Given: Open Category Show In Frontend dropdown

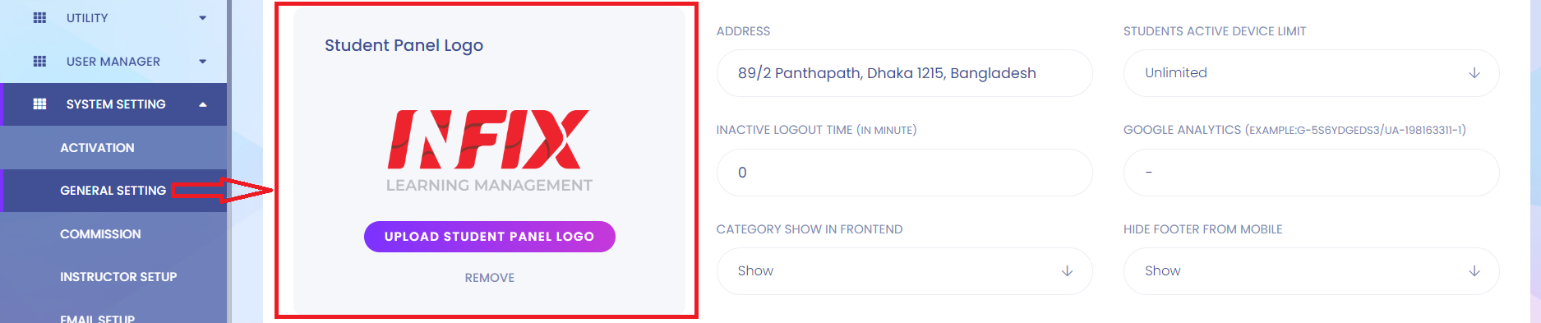Looking at the screenshot, I should [905, 271].
